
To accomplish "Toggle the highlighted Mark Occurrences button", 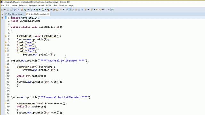I will [70, 10].
